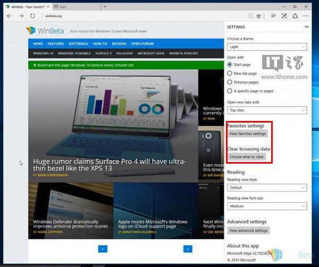The width and height of the screenshot is (319, 267).
Task: Go to WINBETA PODCAST section
Action: (183, 53)
